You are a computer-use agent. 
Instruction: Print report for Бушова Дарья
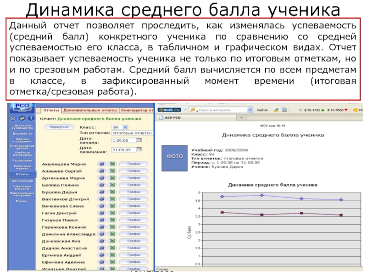tap(102, 192)
